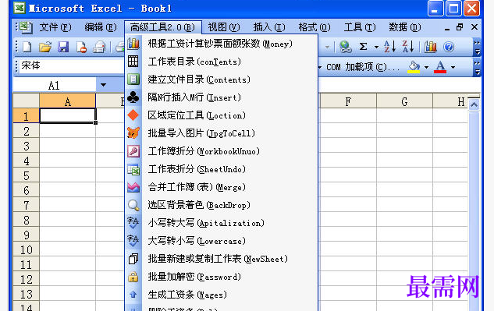
Task: Select column A header
Action: coord(67,101)
